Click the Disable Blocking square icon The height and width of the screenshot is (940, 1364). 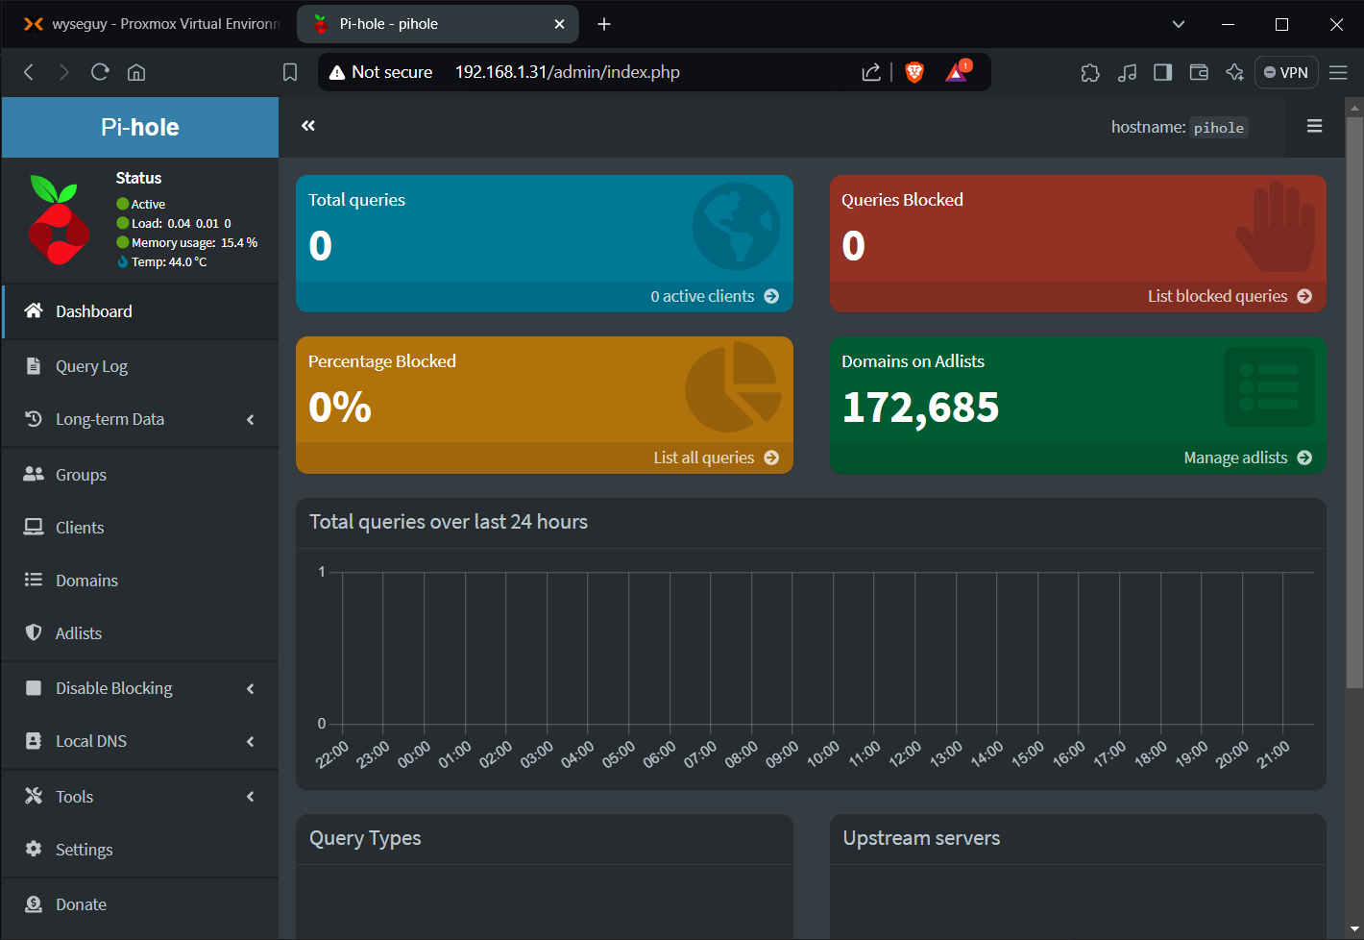34,687
